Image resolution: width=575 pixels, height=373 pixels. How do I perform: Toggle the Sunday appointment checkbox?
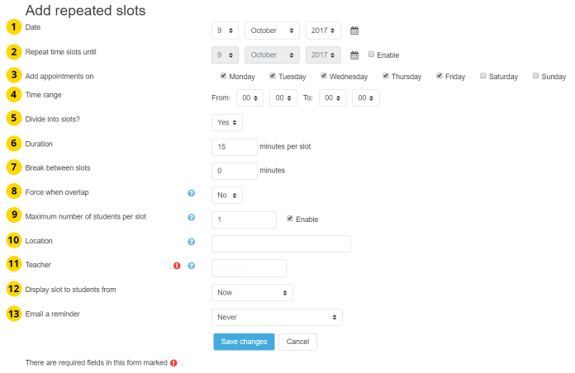tap(535, 76)
